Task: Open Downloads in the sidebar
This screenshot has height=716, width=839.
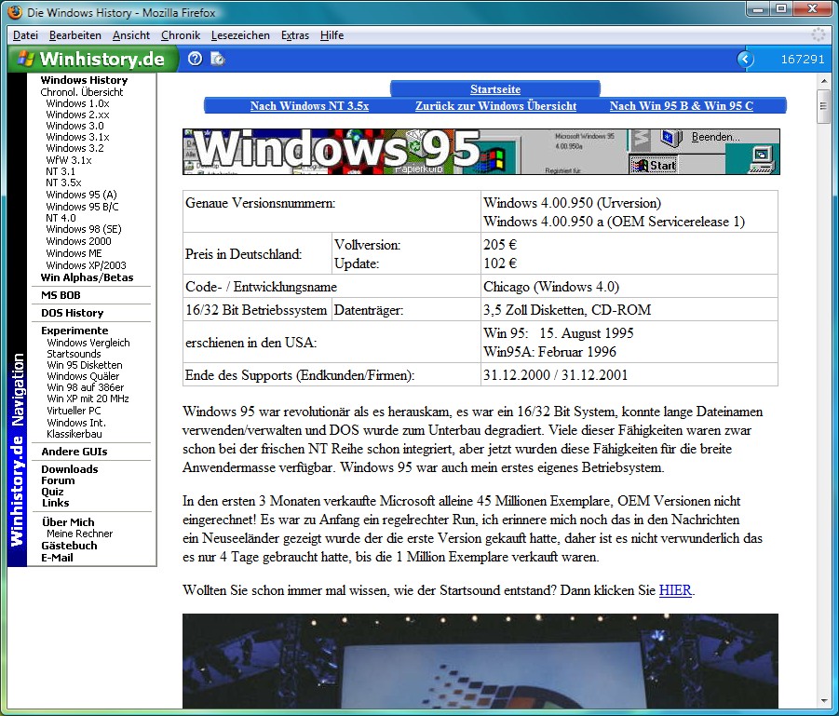Action: (70, 469)
